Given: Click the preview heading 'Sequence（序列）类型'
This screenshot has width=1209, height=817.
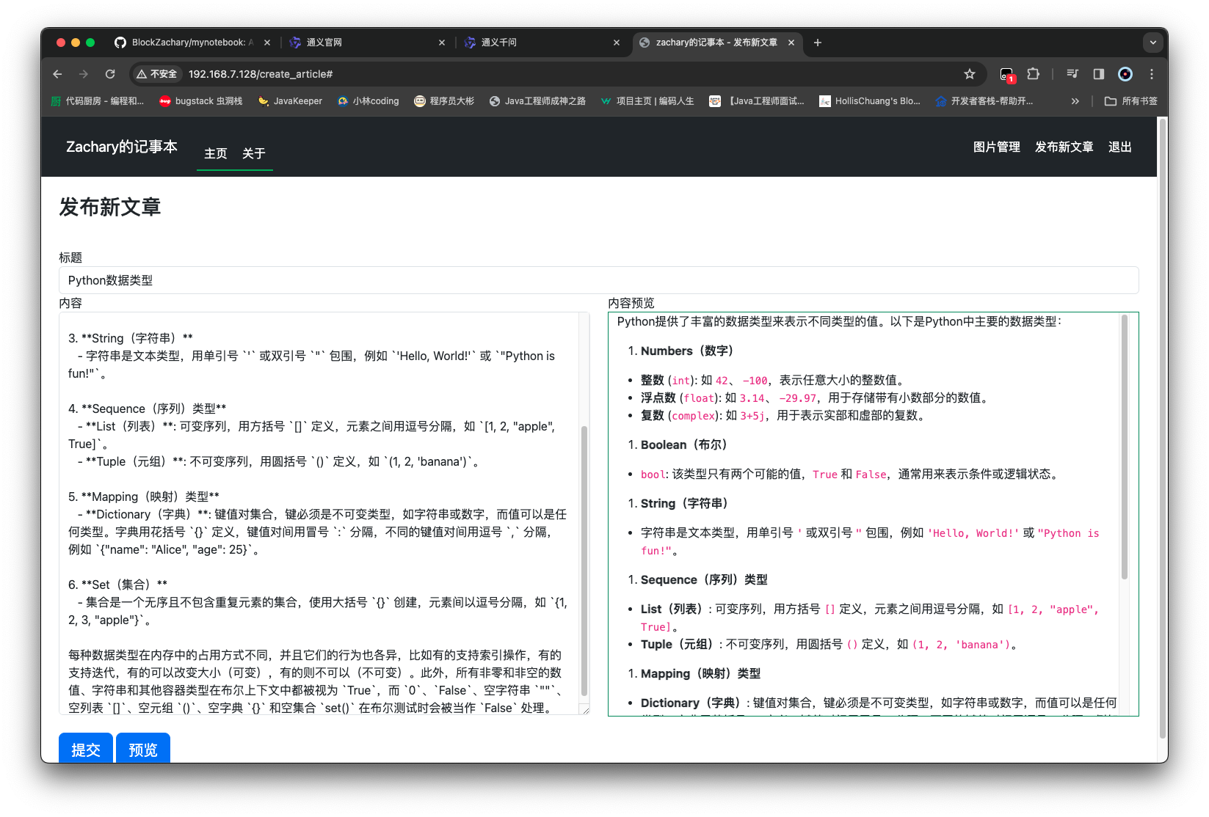Looking at the screenshot, I should pyautogui.click(x=704, y=579).
